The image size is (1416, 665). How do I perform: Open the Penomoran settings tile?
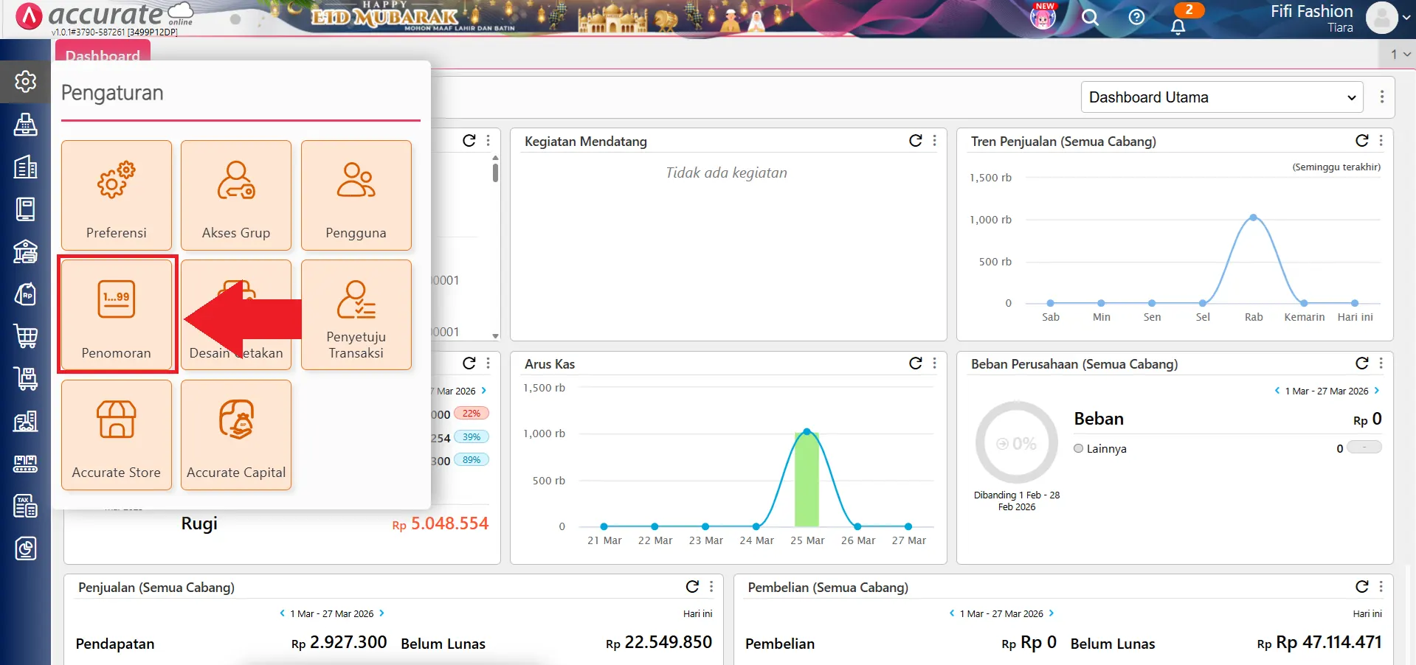(x=117, y=314)
